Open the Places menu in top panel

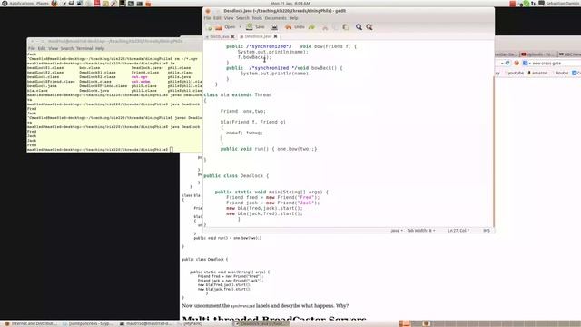pos(43,4)
